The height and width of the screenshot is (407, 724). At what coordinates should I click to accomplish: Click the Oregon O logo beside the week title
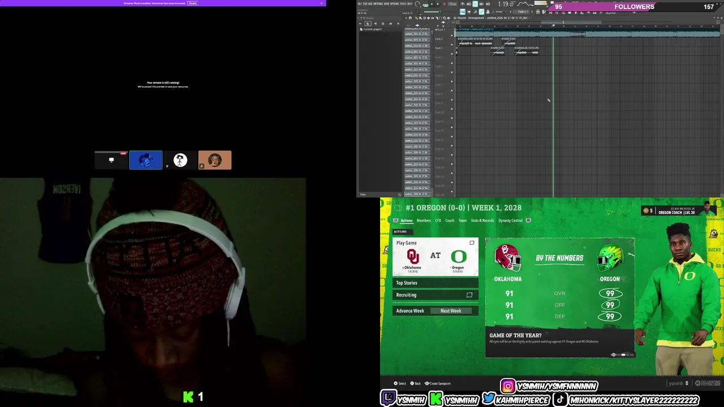coord(398,208)
